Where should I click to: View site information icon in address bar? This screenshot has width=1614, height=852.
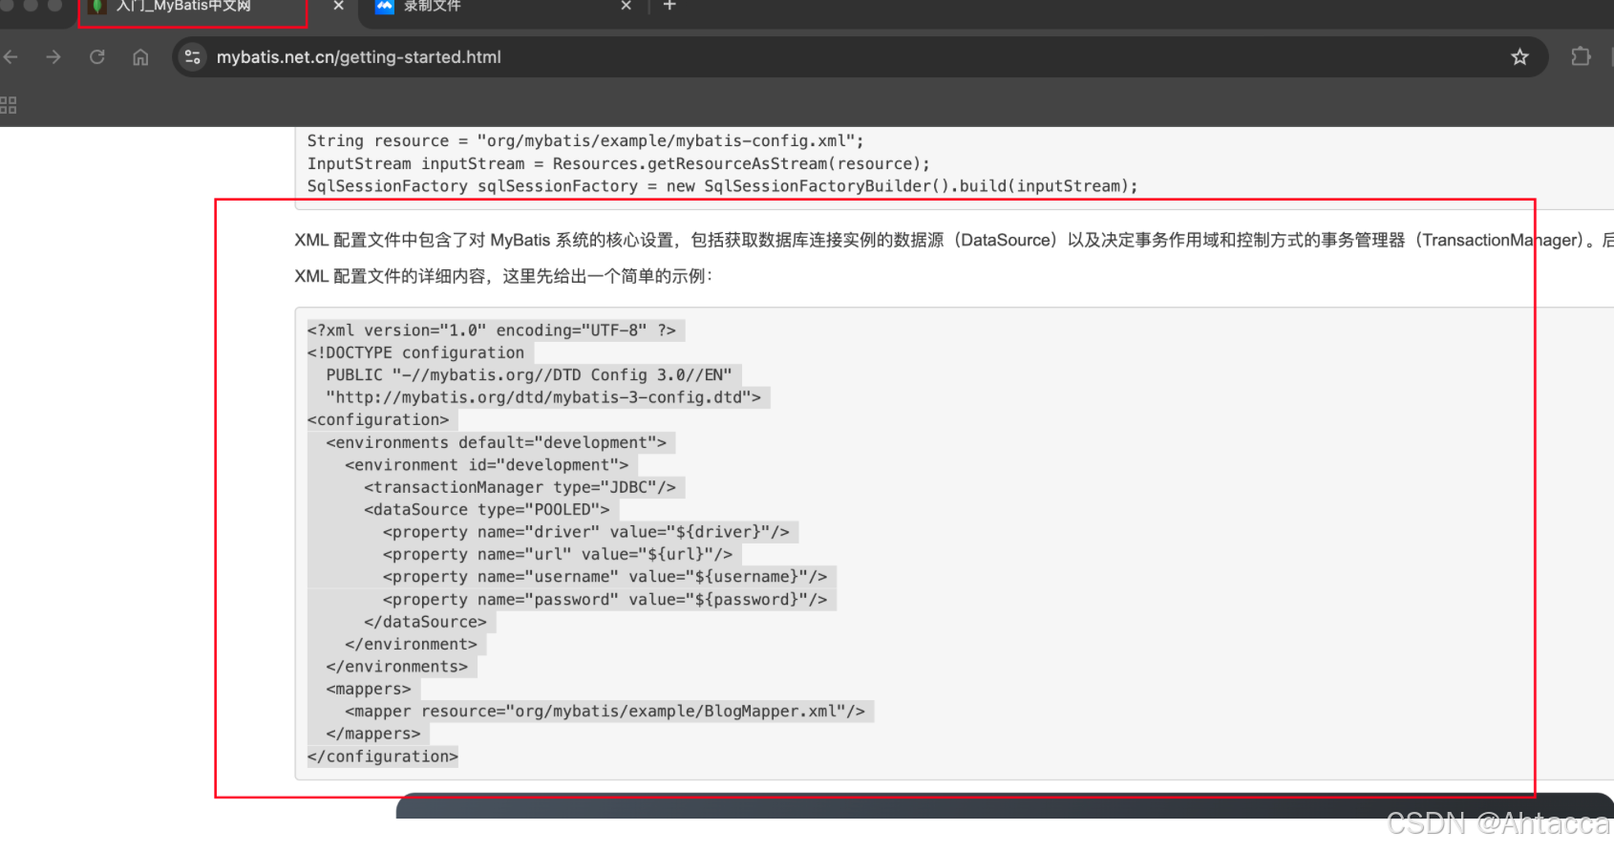193,57
